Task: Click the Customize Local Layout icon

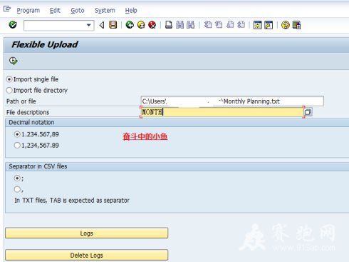Action: coord(296,25)
